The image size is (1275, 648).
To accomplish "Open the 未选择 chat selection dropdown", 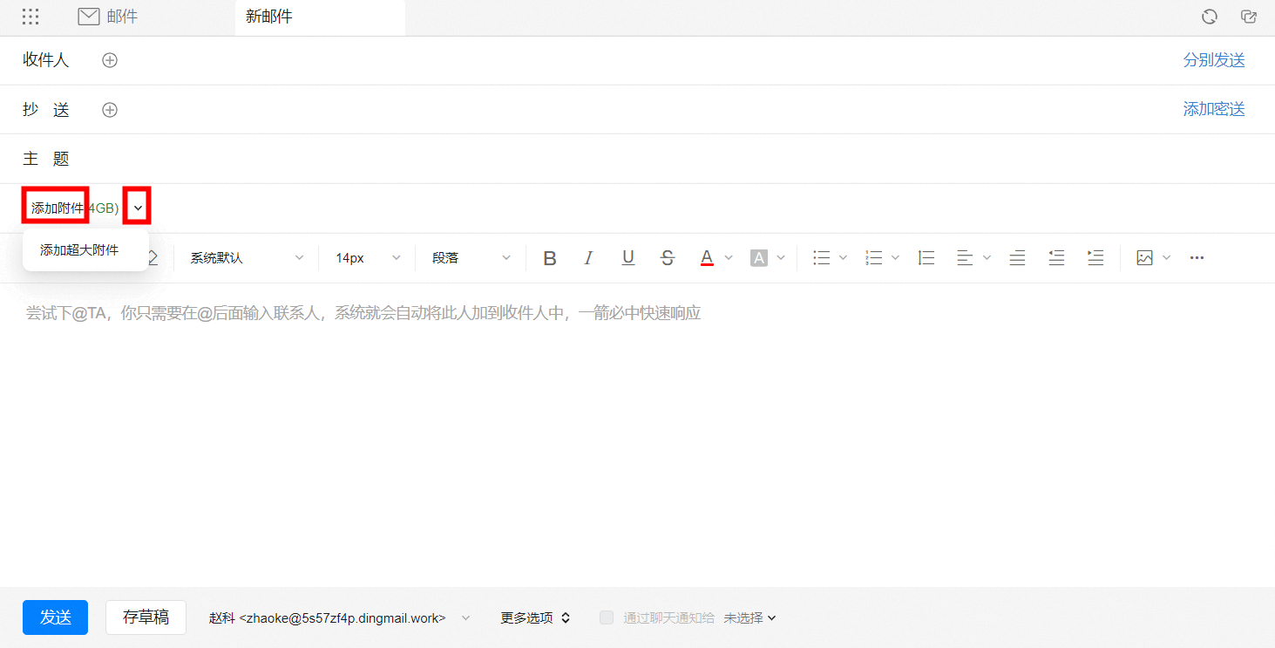I will 749,617.
